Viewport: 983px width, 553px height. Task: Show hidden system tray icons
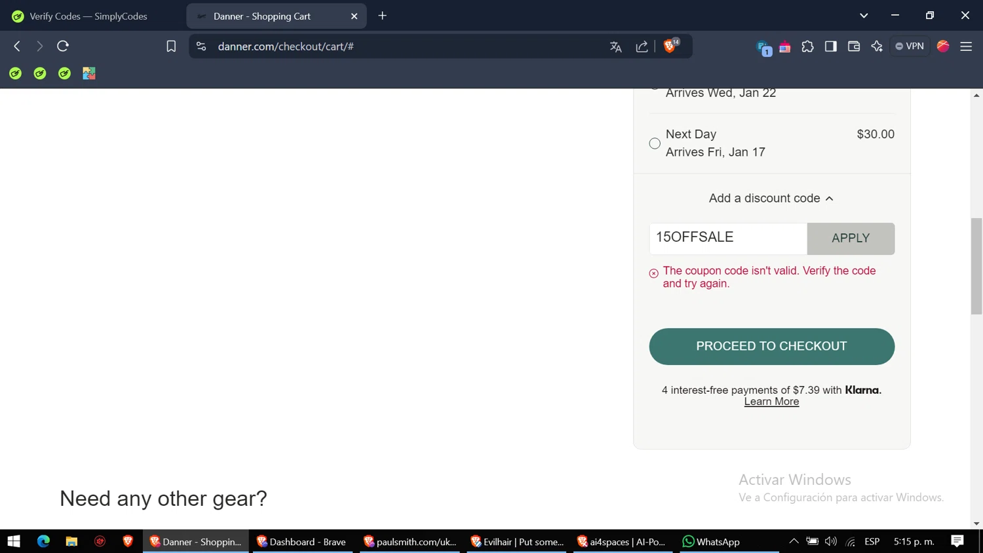click(x=794, y=541)
